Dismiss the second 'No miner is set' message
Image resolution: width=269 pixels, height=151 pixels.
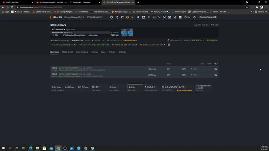(x=164, y=45)
